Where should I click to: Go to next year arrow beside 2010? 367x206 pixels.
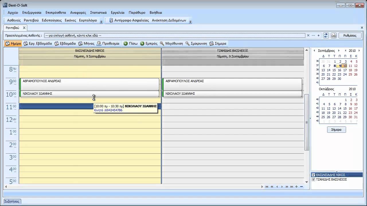coord(359,51)
